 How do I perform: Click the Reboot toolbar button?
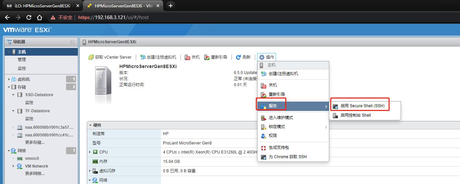coord(216,57)
